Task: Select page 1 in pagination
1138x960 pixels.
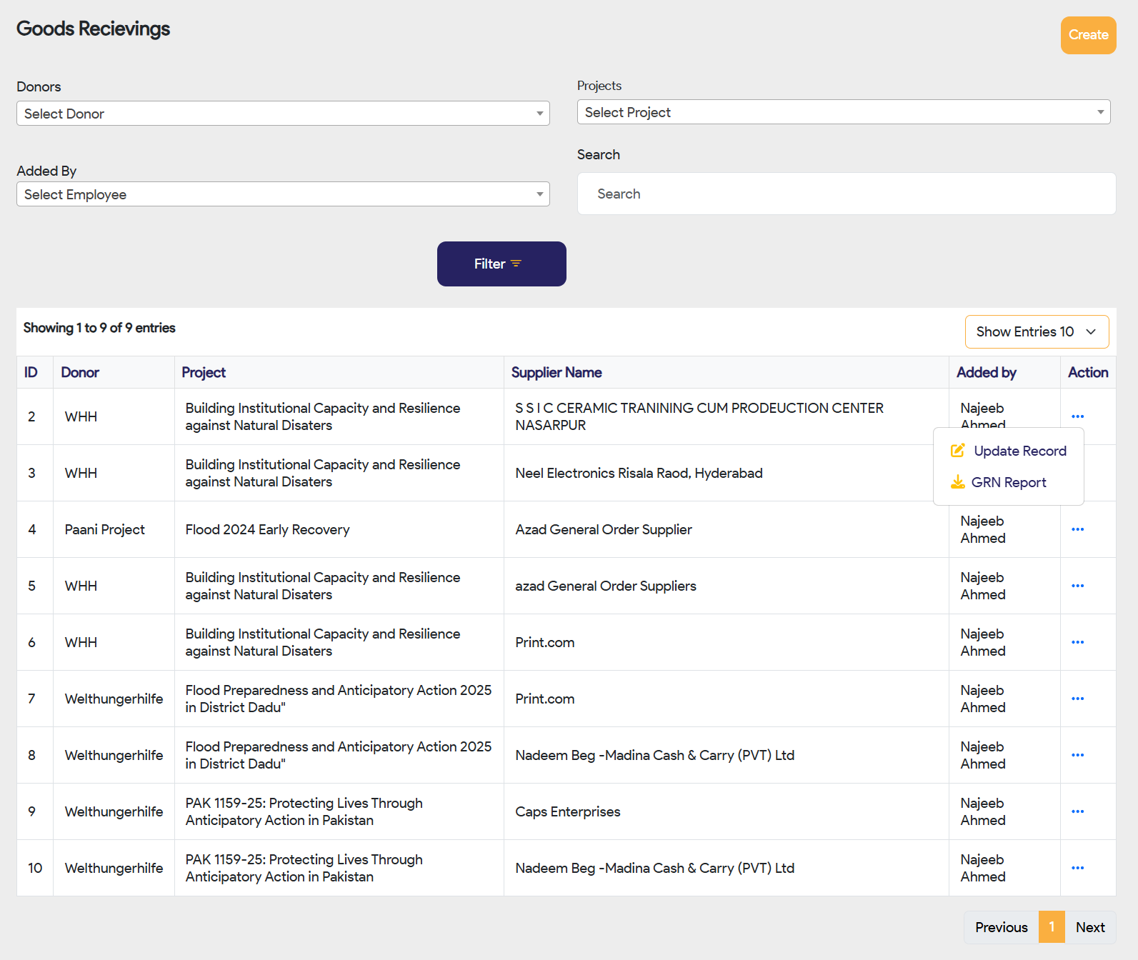Action: 1051,927
